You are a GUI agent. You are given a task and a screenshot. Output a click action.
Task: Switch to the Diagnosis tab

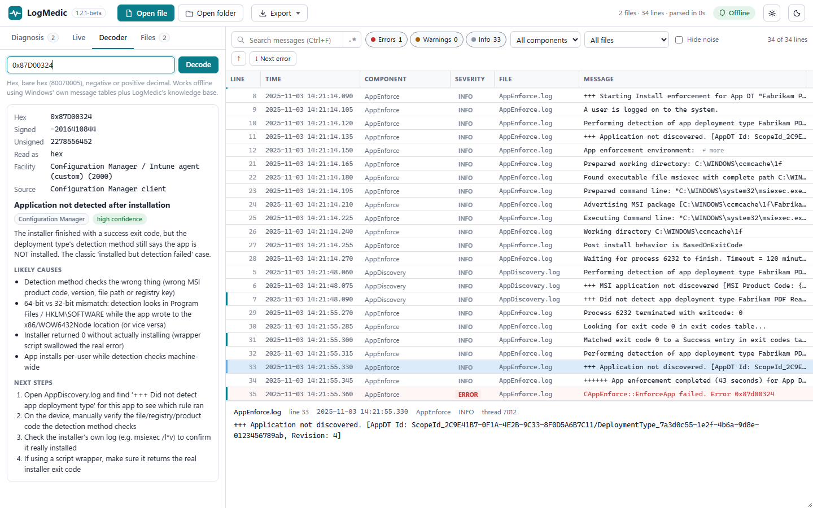point(34,38)
